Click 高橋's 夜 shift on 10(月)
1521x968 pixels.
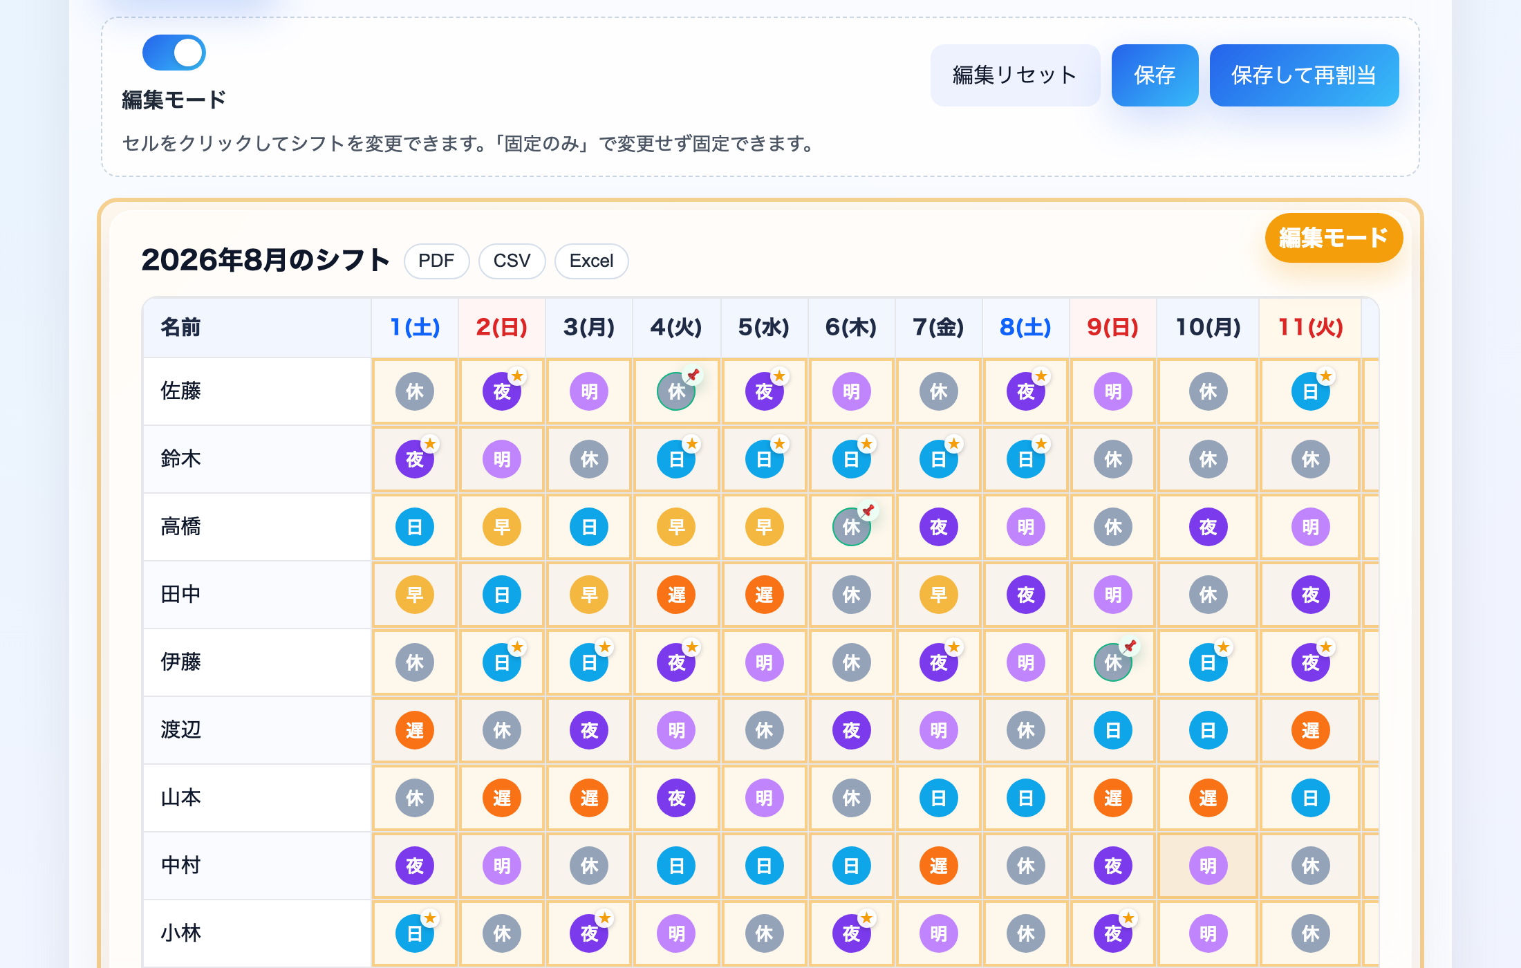(1209, 527)
